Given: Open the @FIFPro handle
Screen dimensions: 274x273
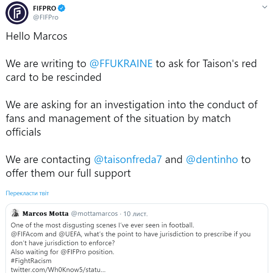Looking at the screenshot, I should click(x=45, y=17).
